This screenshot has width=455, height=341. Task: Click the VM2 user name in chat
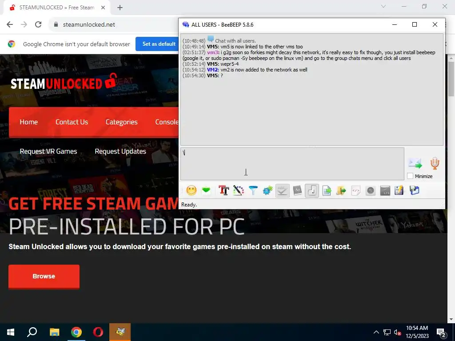click(x=212, y=70)
